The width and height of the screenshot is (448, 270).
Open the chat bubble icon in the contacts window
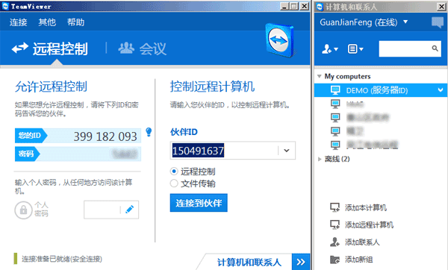(x=437, y=22)
